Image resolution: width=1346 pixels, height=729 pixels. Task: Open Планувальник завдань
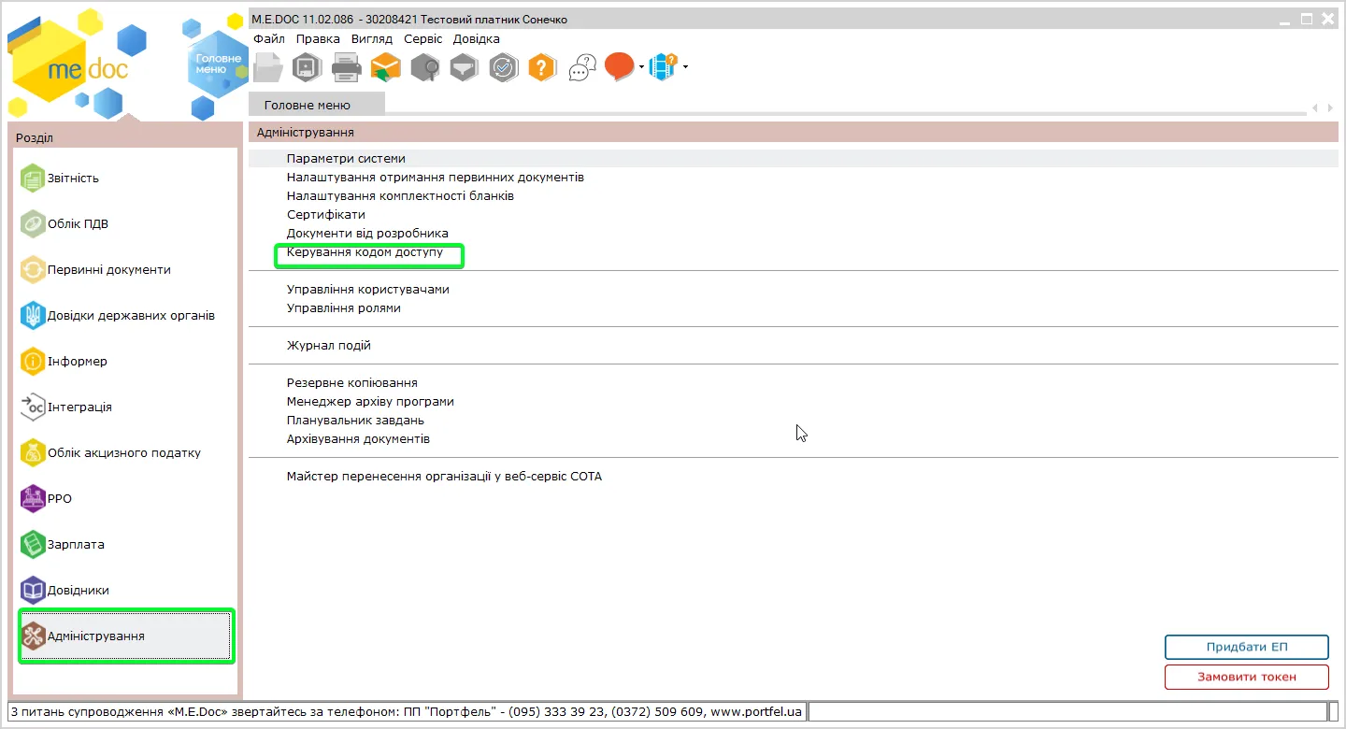[x=355, y=421]
